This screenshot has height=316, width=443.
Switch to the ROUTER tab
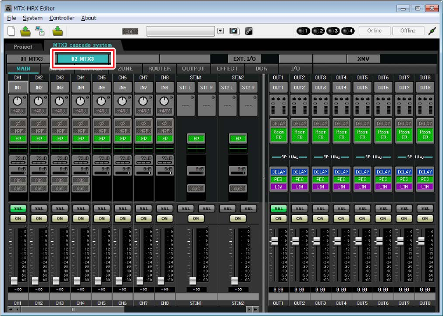pos(160,68)
